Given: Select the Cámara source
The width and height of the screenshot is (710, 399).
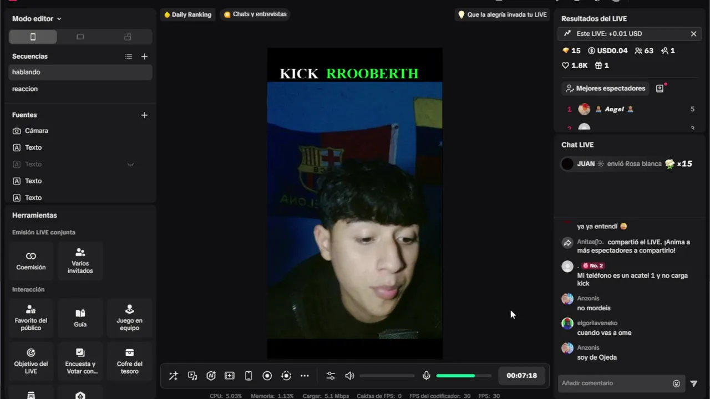Looking at the screenshot, I should [80, 131].
